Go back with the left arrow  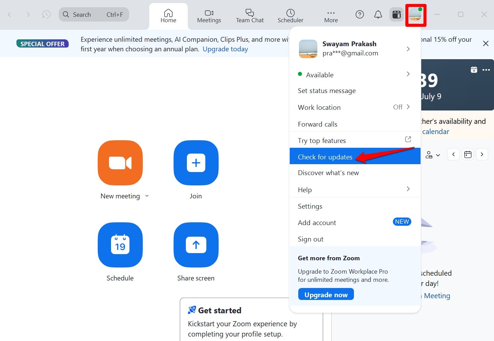[x=10, y=14]
